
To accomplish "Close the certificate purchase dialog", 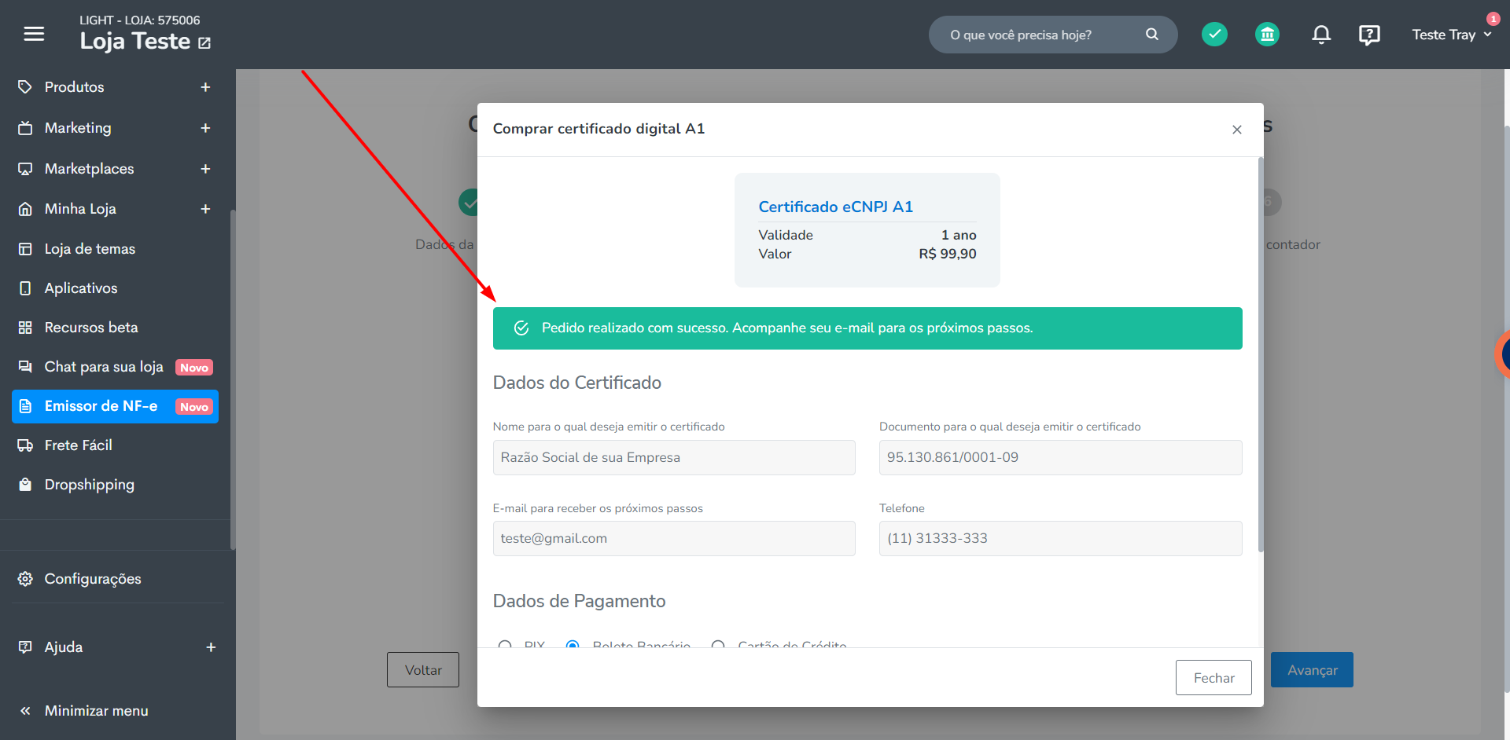I will 1237,130.
